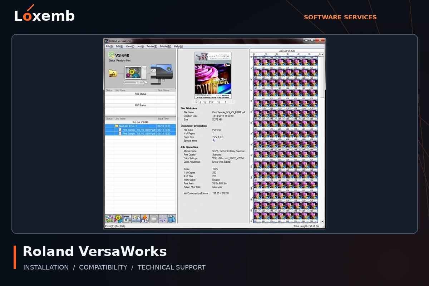Image resolution: width=429 pixels, height=286 pixels.
Task: Click the Size value 5,276 KB
Action: pyautogui.click(x=217, y=119)
